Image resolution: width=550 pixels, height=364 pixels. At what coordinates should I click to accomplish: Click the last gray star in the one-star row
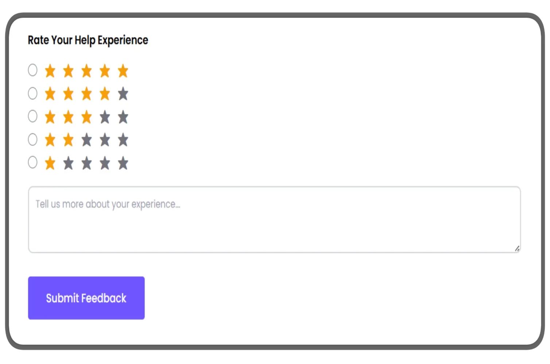(x=123, y=163)
